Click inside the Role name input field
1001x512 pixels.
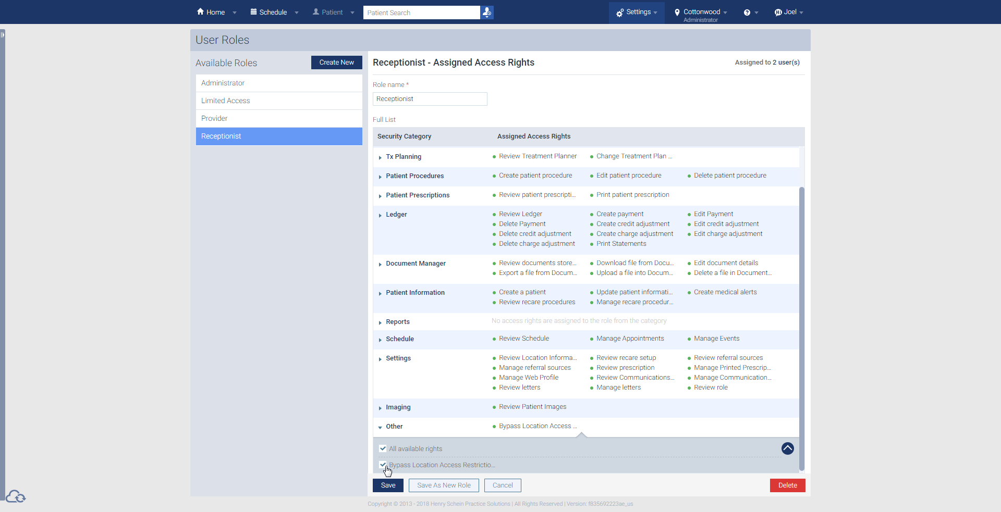click(430, 98)
